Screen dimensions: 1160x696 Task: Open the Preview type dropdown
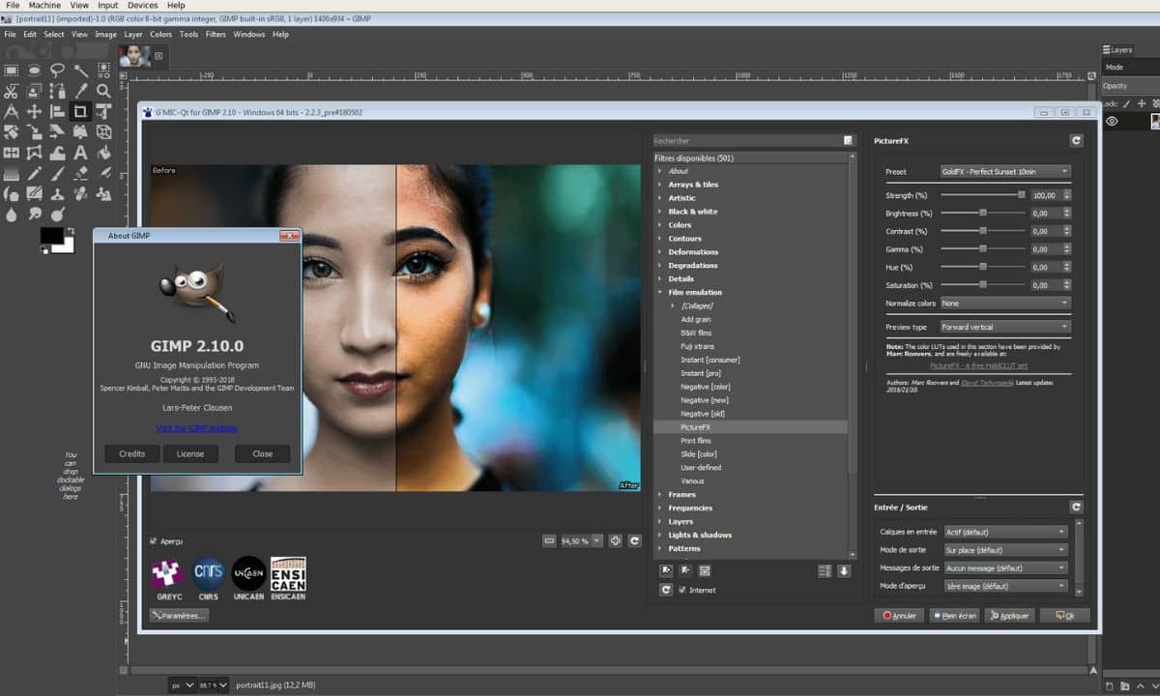(x=1005, y=328)
